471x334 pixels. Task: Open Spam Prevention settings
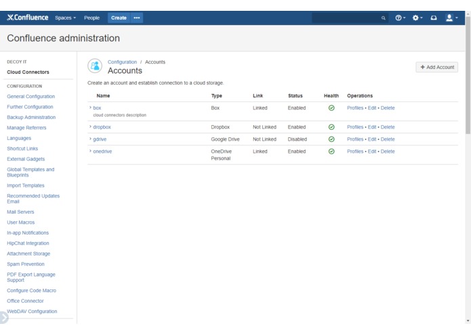tap(26, 264)
